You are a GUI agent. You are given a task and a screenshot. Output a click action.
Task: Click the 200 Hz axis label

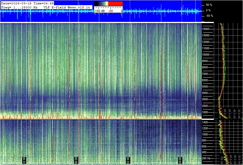206,158
